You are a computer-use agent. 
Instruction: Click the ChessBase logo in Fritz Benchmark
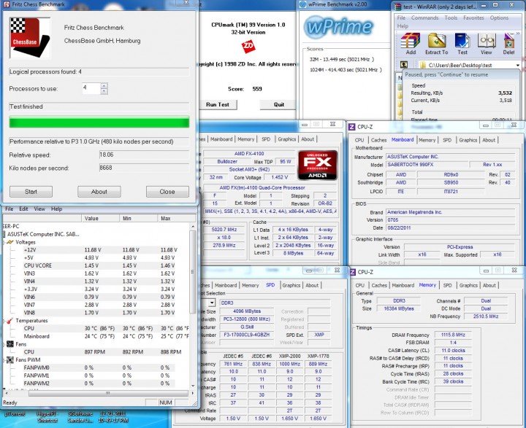click(29, 37)
